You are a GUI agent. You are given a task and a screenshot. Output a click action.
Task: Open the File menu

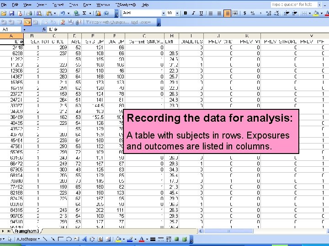[4, 5]
